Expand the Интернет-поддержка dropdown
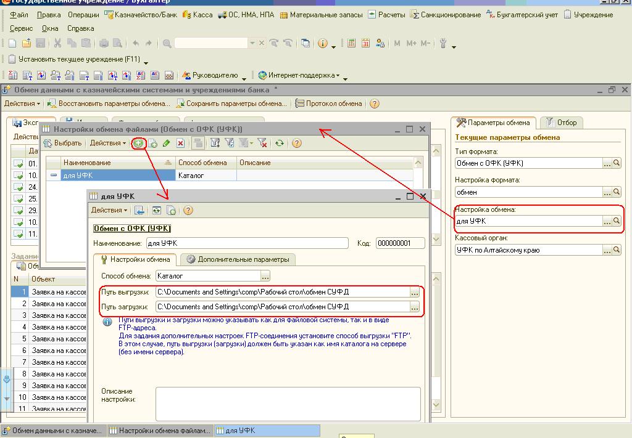This screenshot has width=632, height=438. pyautogui.click(x=299, y=75)
